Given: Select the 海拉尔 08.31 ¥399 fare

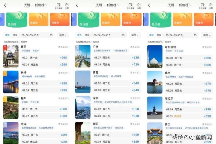Looking at the screenshot, I should pyautogui.click(x=189, y=116).
